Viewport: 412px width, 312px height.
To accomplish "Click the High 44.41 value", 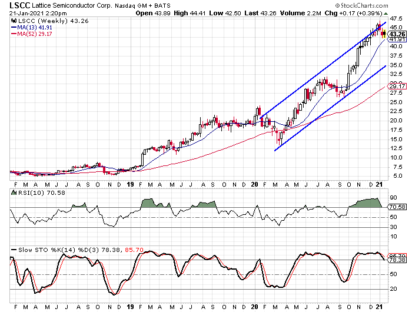I will tap(190, 13).
